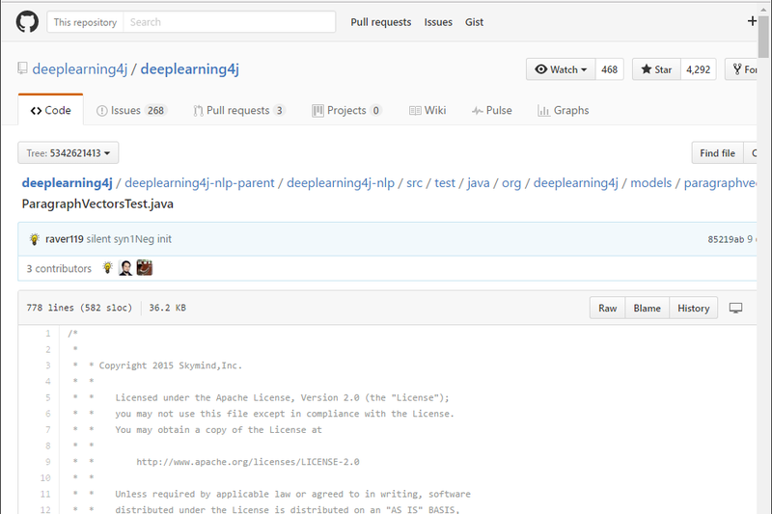Click the star icon in Star button

tap(647, 69)
